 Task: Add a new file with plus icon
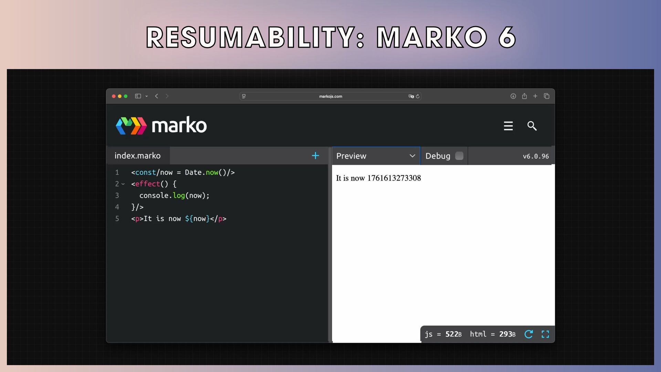315,156
